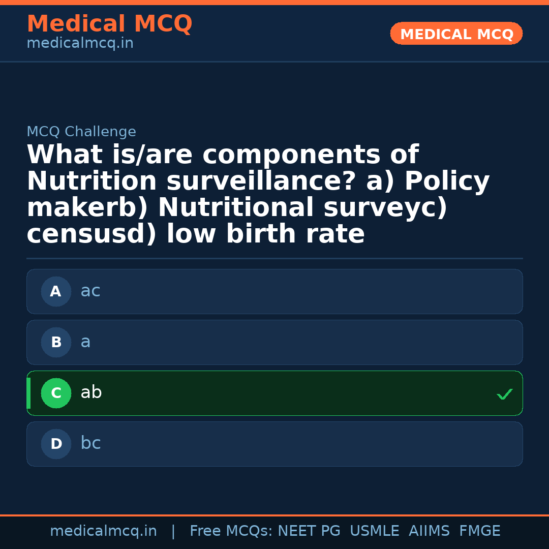This screenshot has width=549, height=549.
Task: Click the green checkmark on option C
Action: pyautogui.click(x=504, y=394)
